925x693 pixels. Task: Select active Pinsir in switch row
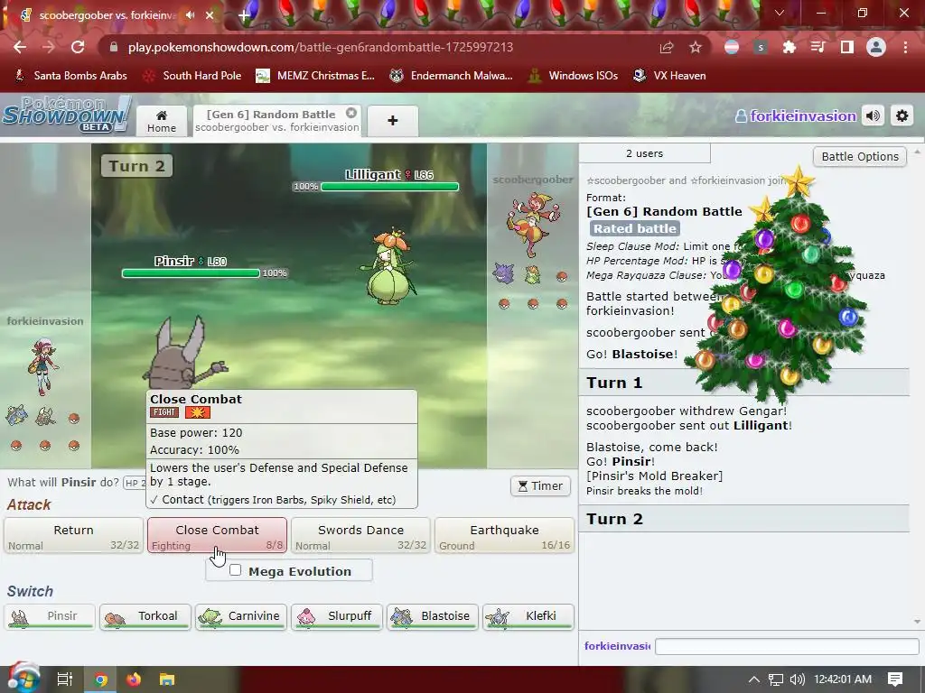coord(50,617)
